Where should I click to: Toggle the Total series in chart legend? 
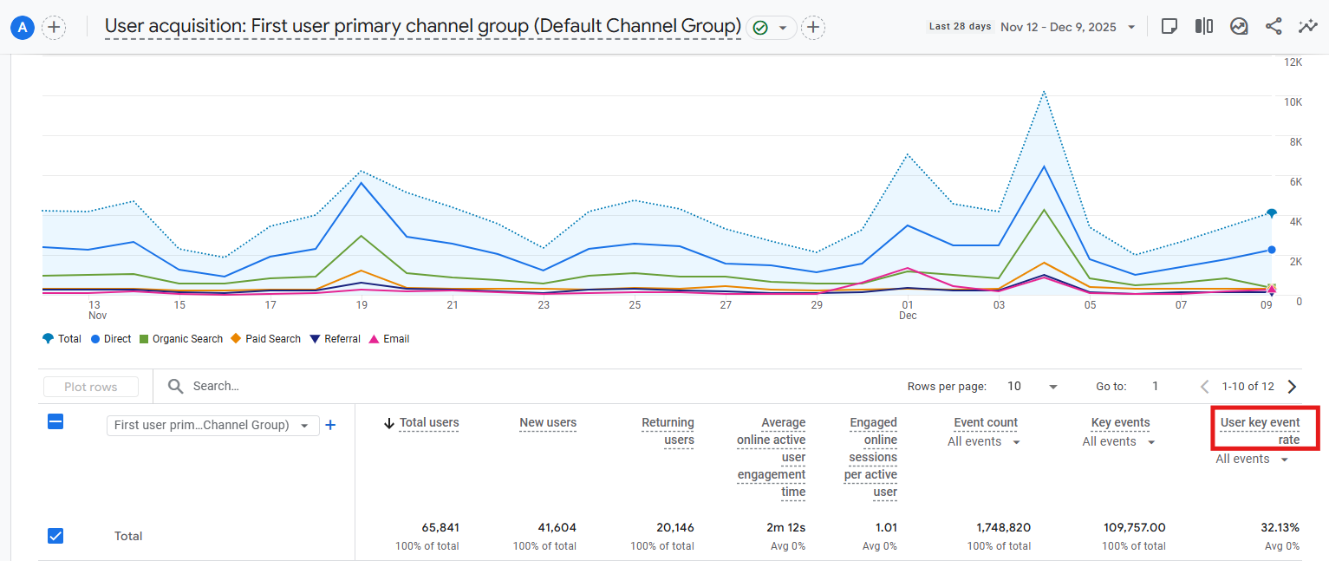point(62,339)
